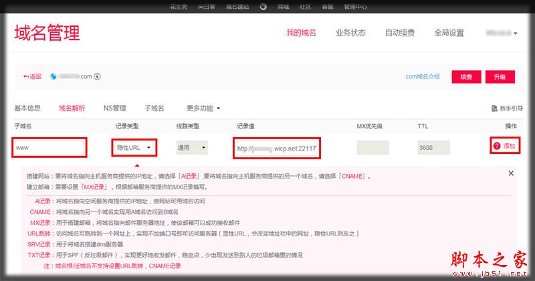This screenshot has width=535, height=281.
Task: Click the 记录类型 column header
Action: tap(127, 126)
